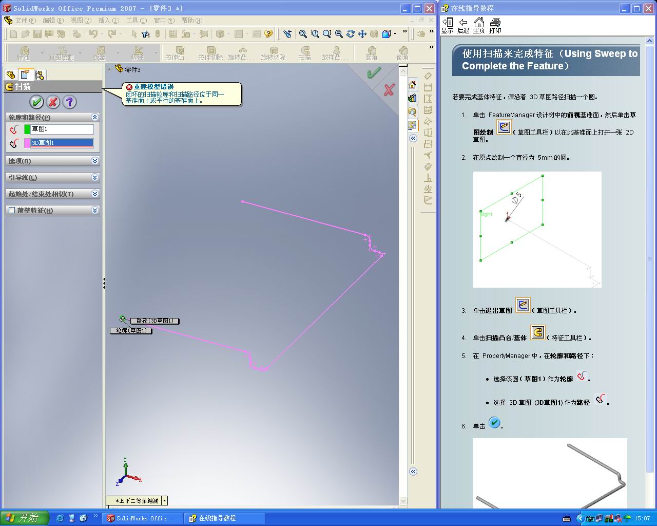
Task: Select the Pan view tool
Action: click(x=362, y=34)
